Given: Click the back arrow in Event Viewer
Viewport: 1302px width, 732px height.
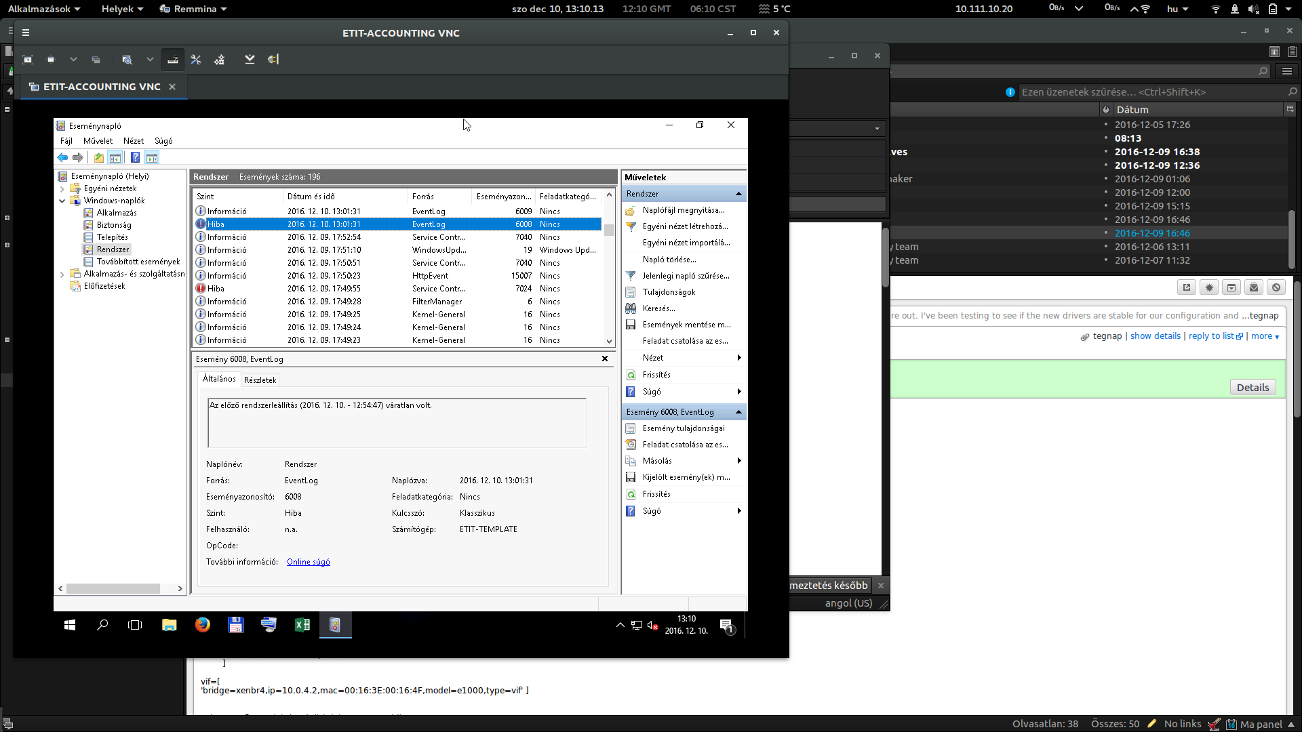Looking at the screenshot, I should 62,158.
